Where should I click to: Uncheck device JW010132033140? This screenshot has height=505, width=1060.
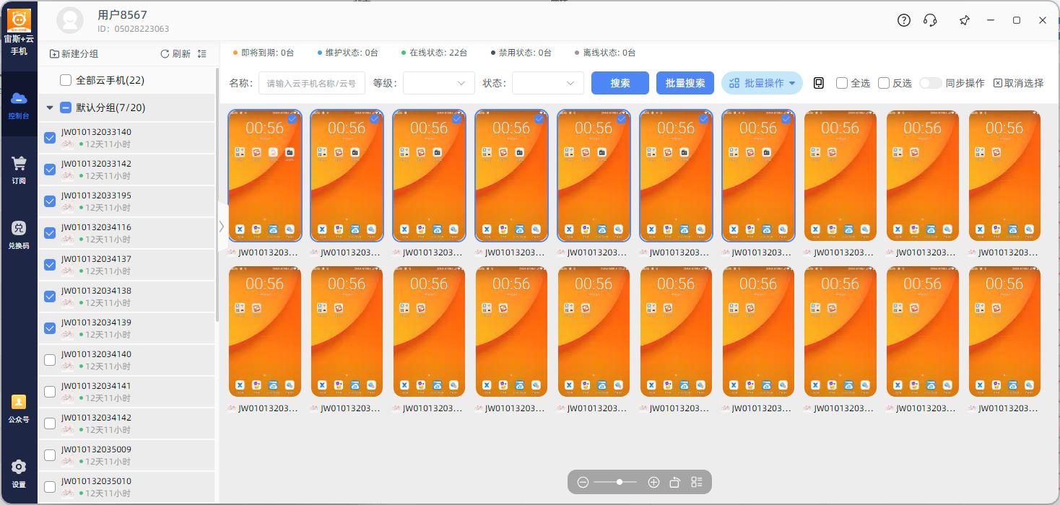point(50,138)
